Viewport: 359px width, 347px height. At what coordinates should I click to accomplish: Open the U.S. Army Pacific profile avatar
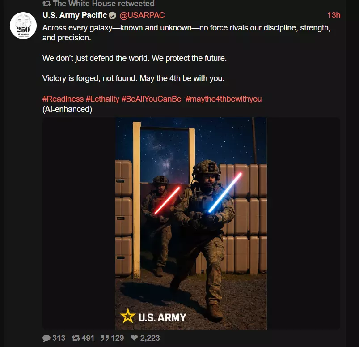click(23, 26)
